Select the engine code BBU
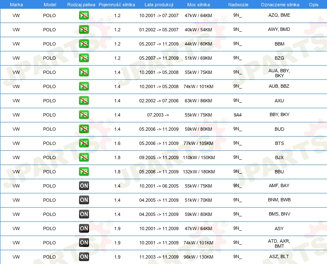This screenshot has width=327, height=264. [279, 172]
